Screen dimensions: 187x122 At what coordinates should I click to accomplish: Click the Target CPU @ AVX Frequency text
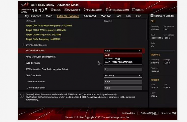[x=46, y=30]
